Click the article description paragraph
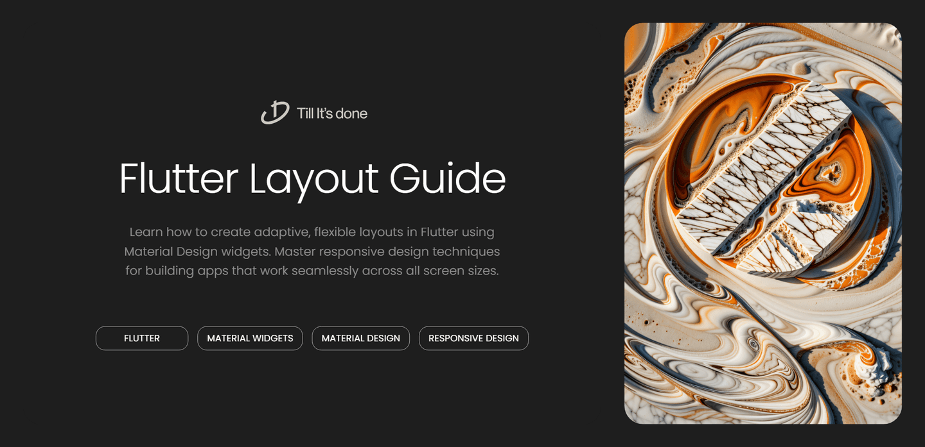The width and height of the screenshot is (925, 447). tap(312, 251)
